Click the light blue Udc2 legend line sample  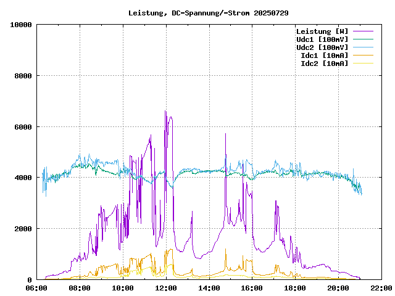pos(363,47)
